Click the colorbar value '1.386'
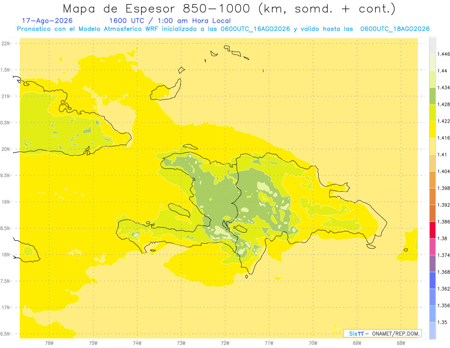Screen dimensions: 450x348 pos(444,221)
